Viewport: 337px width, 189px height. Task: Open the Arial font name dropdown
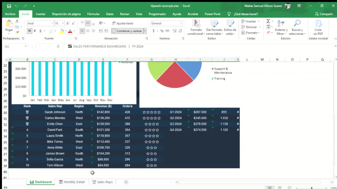[x=52, y=23]
